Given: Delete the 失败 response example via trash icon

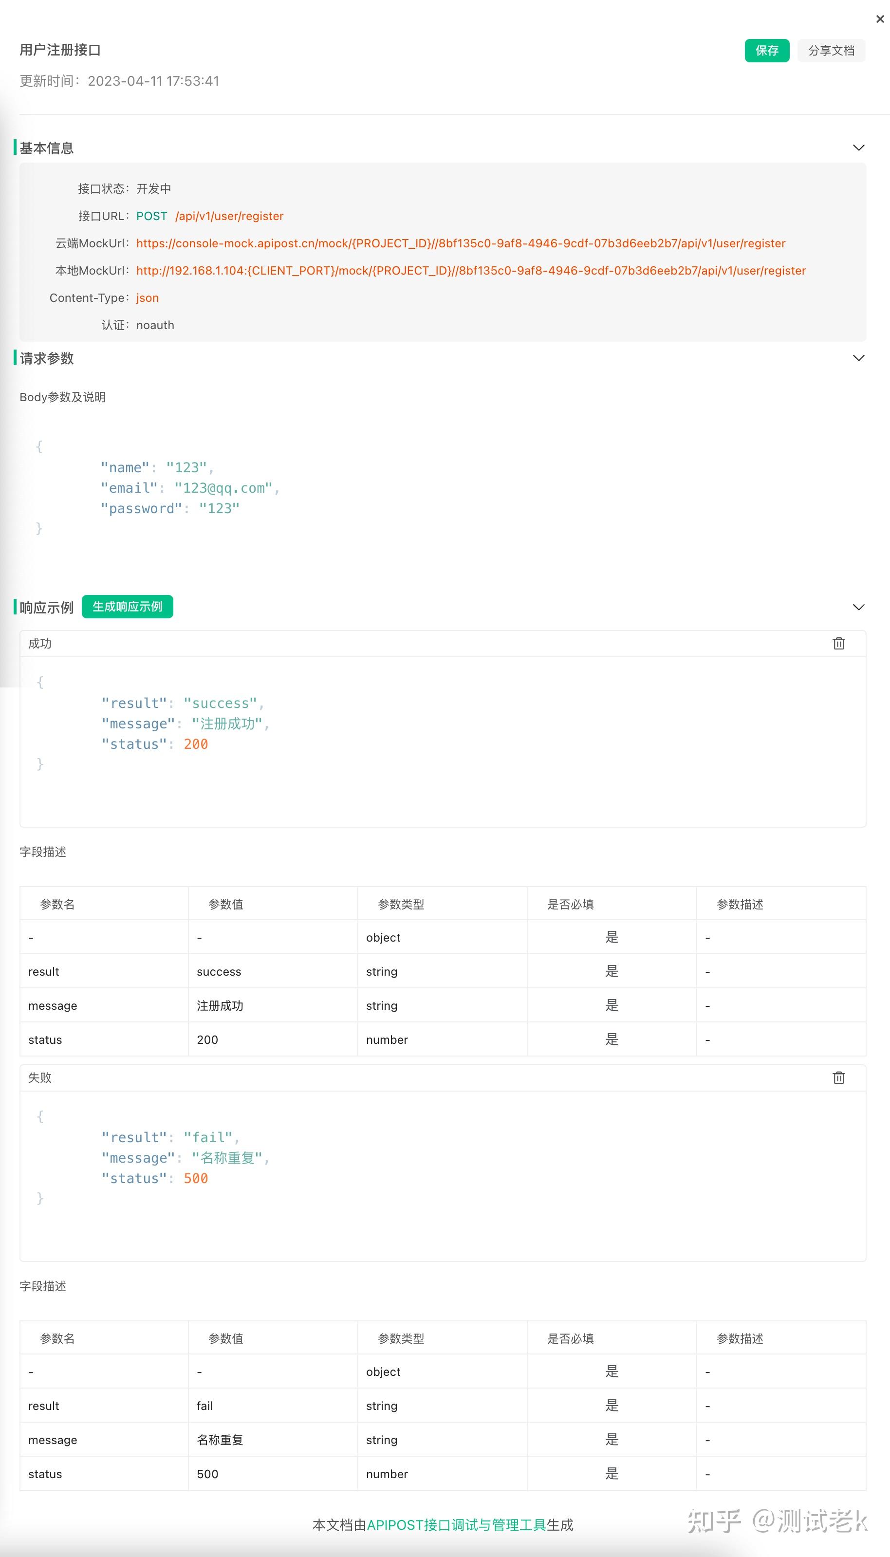Looking at the screenshot, I should pos(839,1077).
